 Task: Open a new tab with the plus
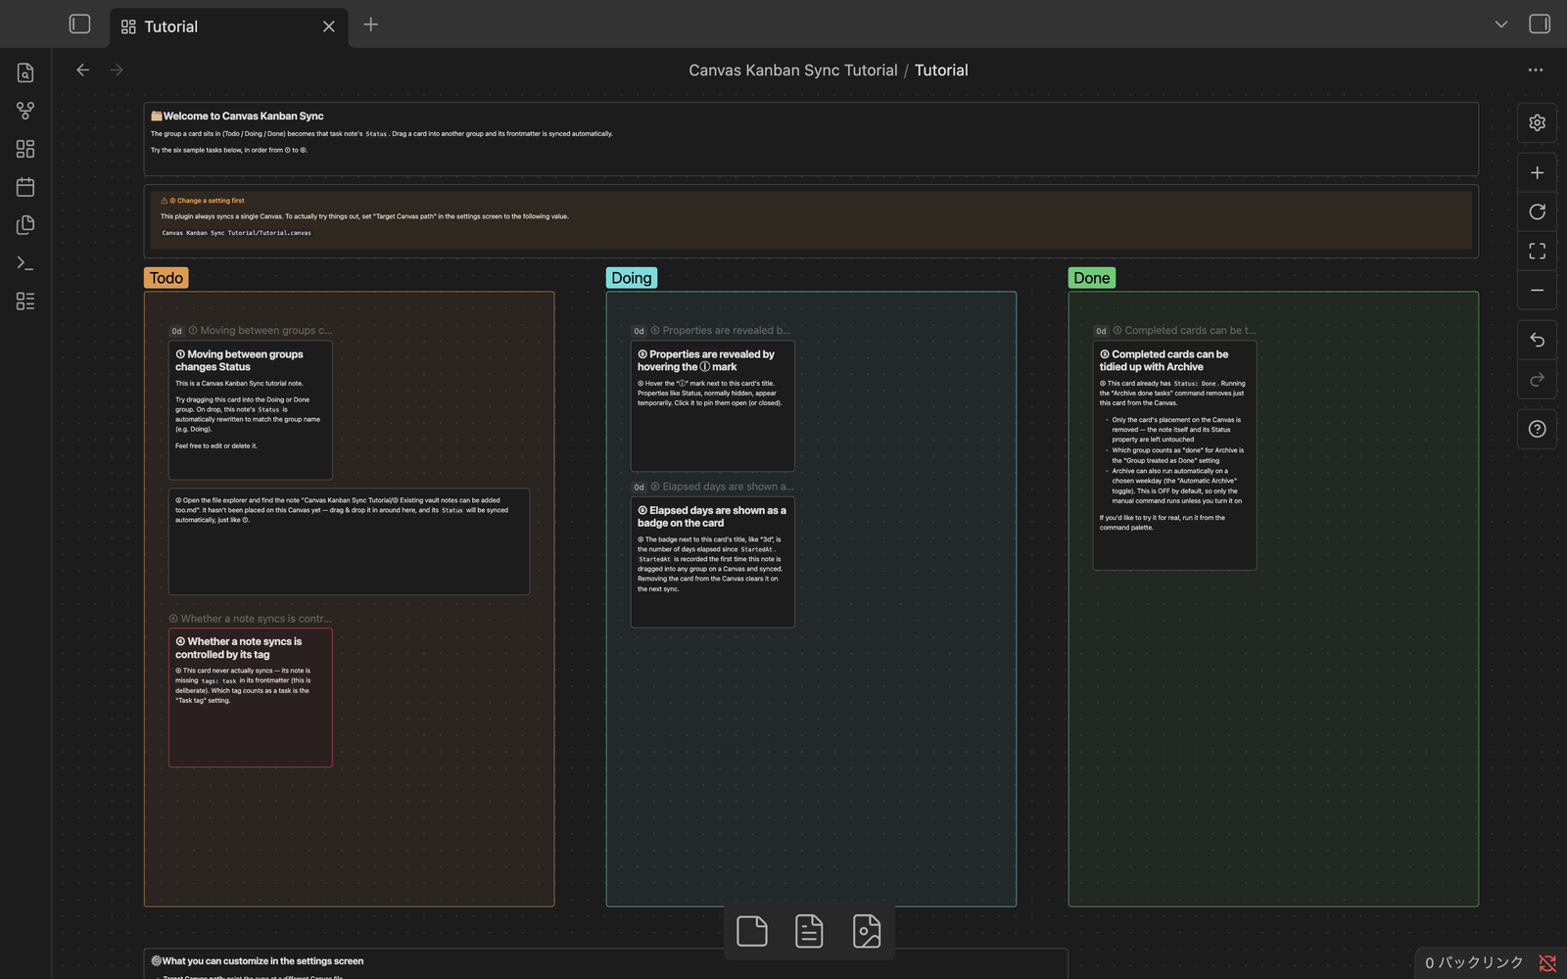pos(370,24)
